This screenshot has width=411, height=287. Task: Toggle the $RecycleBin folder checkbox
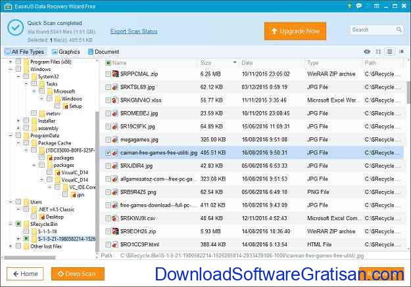(x=18, y=224)
